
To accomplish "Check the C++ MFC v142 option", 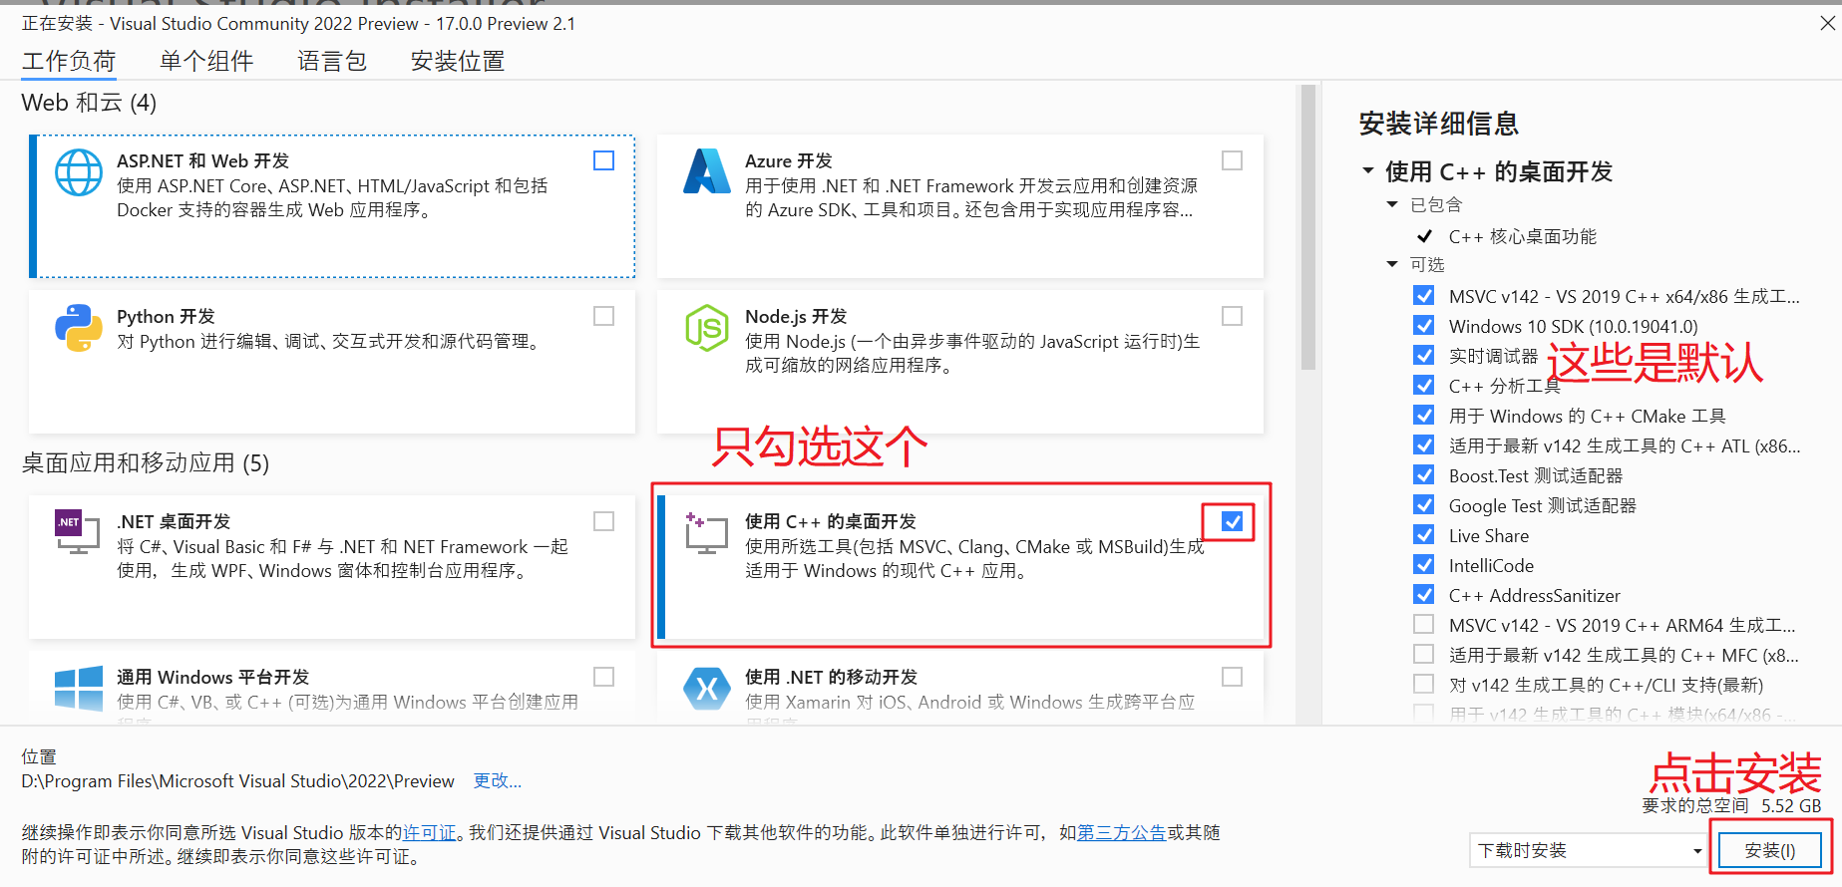I will 1424,655.
